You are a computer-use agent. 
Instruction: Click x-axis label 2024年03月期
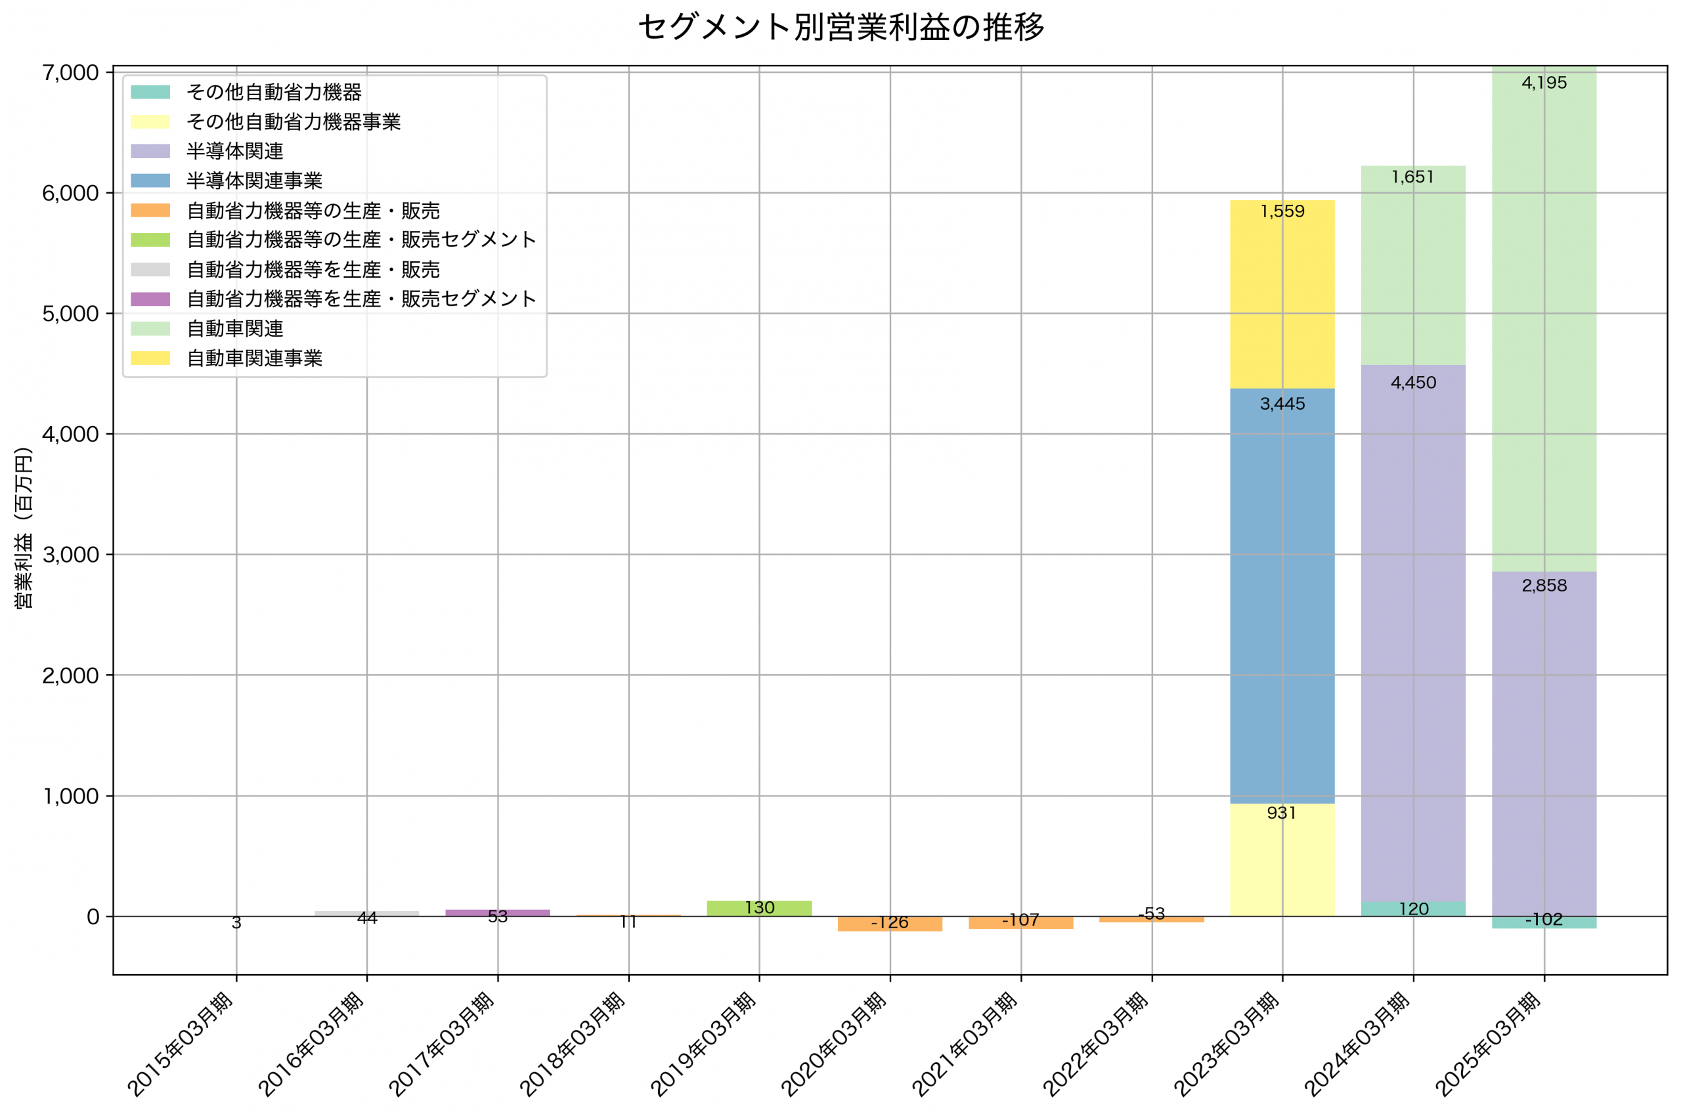[x=1357, y=1045]
